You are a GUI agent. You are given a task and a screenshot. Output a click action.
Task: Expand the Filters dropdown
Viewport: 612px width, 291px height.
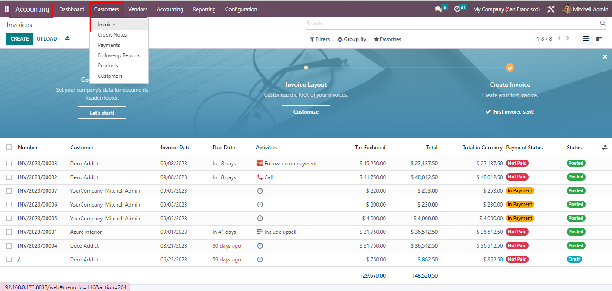(x=320, y=39)
